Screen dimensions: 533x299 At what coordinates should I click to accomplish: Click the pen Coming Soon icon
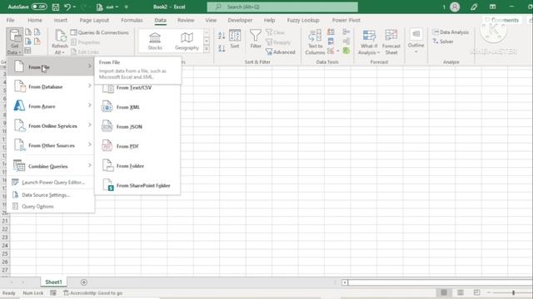(474, 7)
